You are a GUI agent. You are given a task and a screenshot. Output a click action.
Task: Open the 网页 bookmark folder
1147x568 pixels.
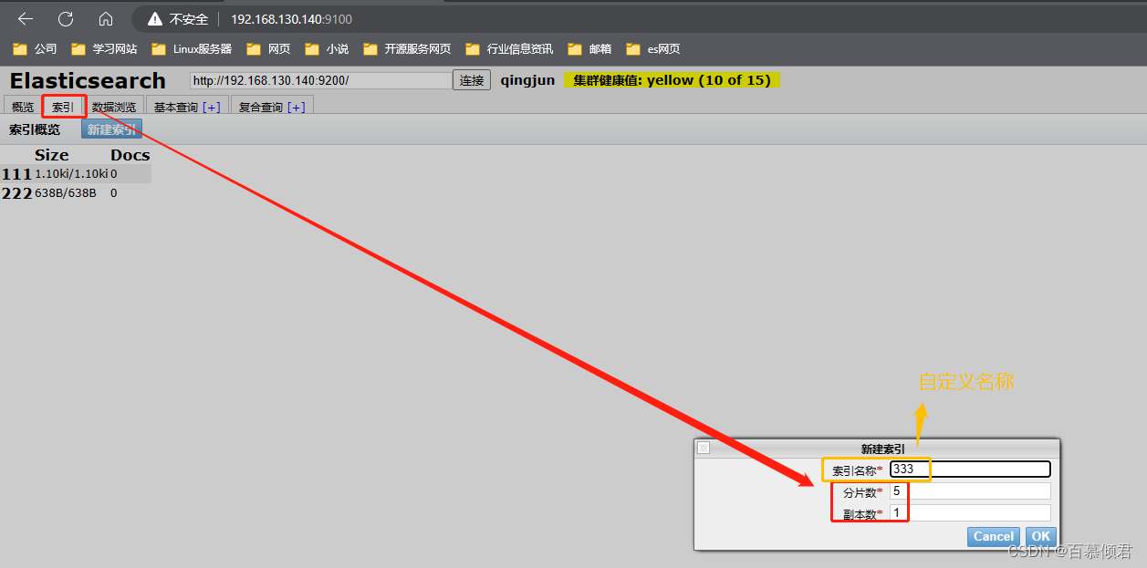click(x=268, y=49)
